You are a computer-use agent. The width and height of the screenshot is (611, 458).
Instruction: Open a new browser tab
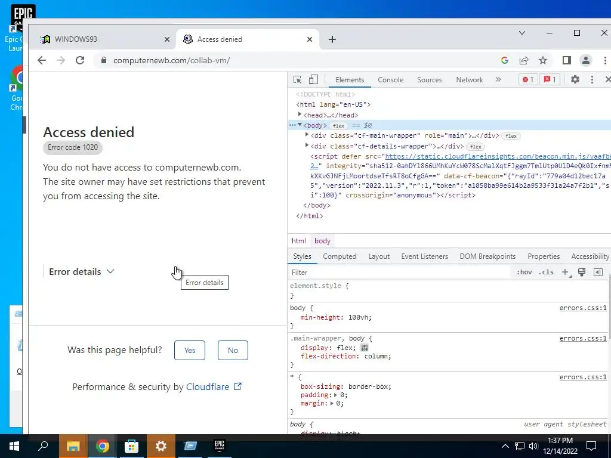[x=332, y=39]
